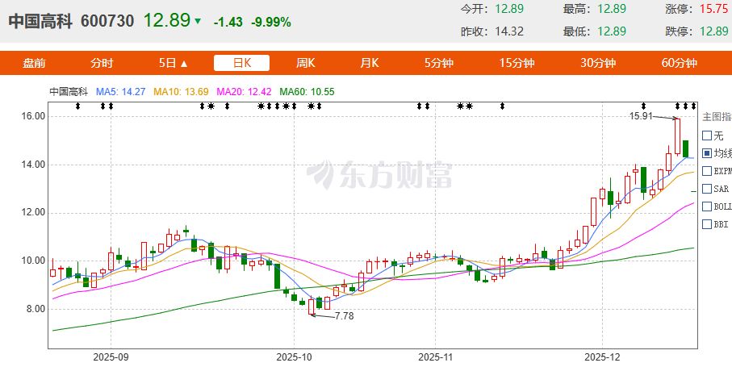Screen dimensions: 732x367
Task: Click the 中国高科 stock name heading
Action: coord(40,21)
